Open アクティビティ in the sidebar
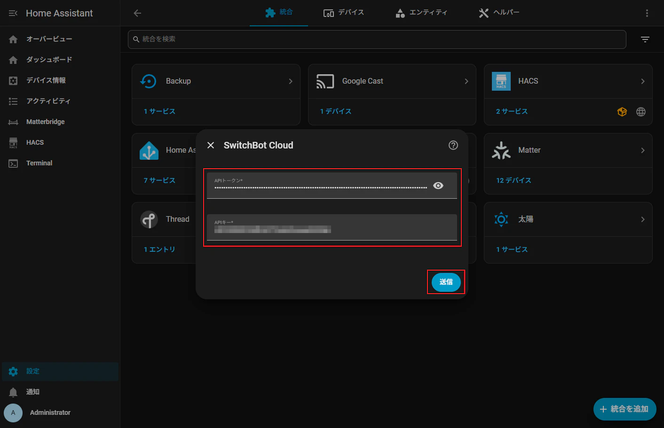 pyautogui.click(x=60, y=101)
